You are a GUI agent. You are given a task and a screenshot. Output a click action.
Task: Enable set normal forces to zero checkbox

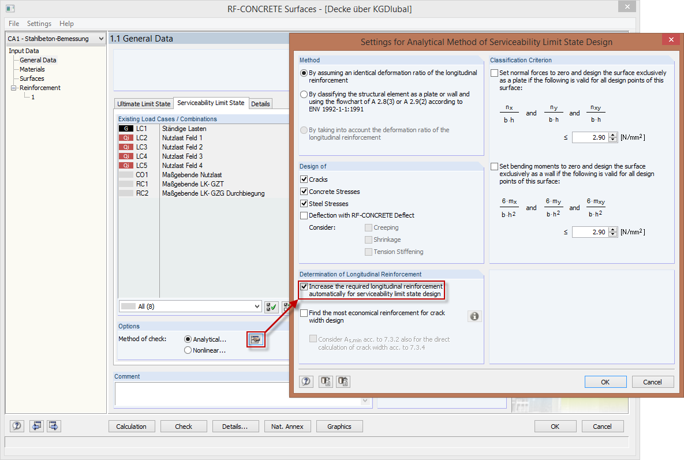tap(494, 73)
